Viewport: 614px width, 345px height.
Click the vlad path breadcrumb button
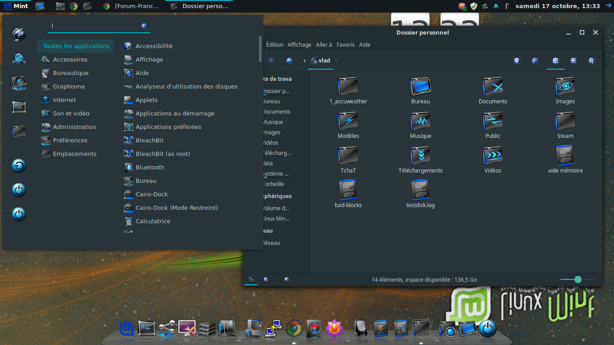(320, 61)
